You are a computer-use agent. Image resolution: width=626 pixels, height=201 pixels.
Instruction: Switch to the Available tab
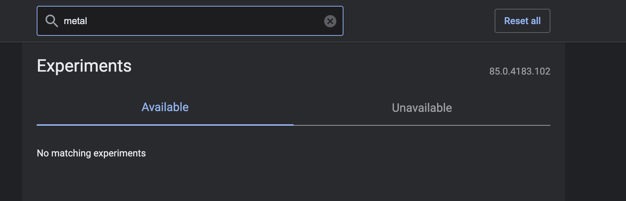click(165, 107)
